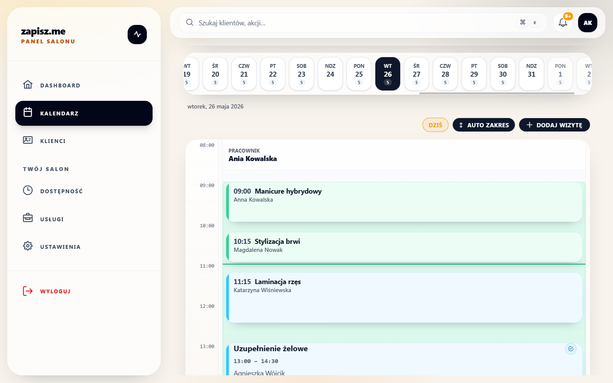This screenshot has width=613, height=383.
Task: Click the Klienci contact card icon
Action: coord(28,140)
